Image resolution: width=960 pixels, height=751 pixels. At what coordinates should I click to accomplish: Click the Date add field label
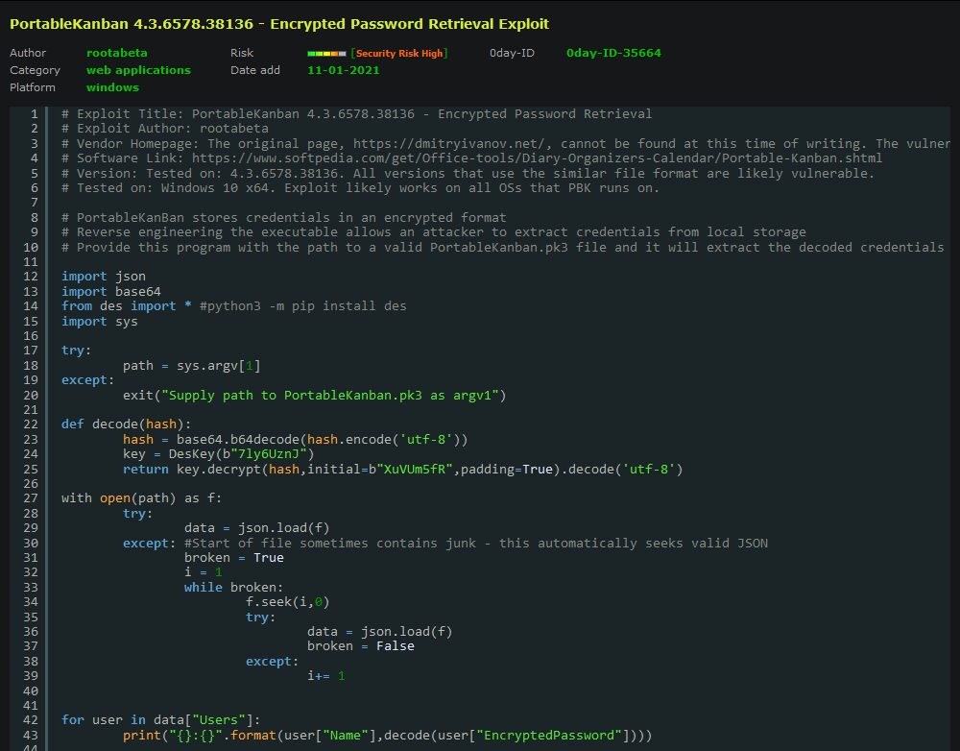coord(255,70)
